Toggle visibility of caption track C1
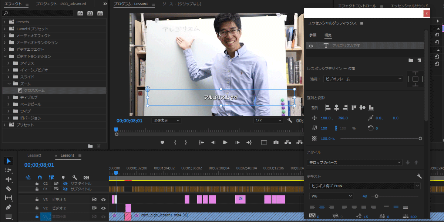 [x=65, y=189]
